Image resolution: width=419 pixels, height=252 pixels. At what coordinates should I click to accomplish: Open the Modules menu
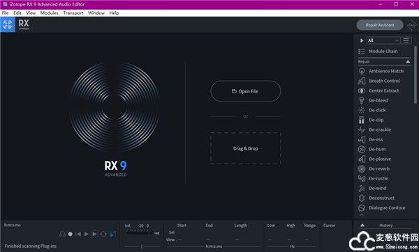(x=49, y=13)
